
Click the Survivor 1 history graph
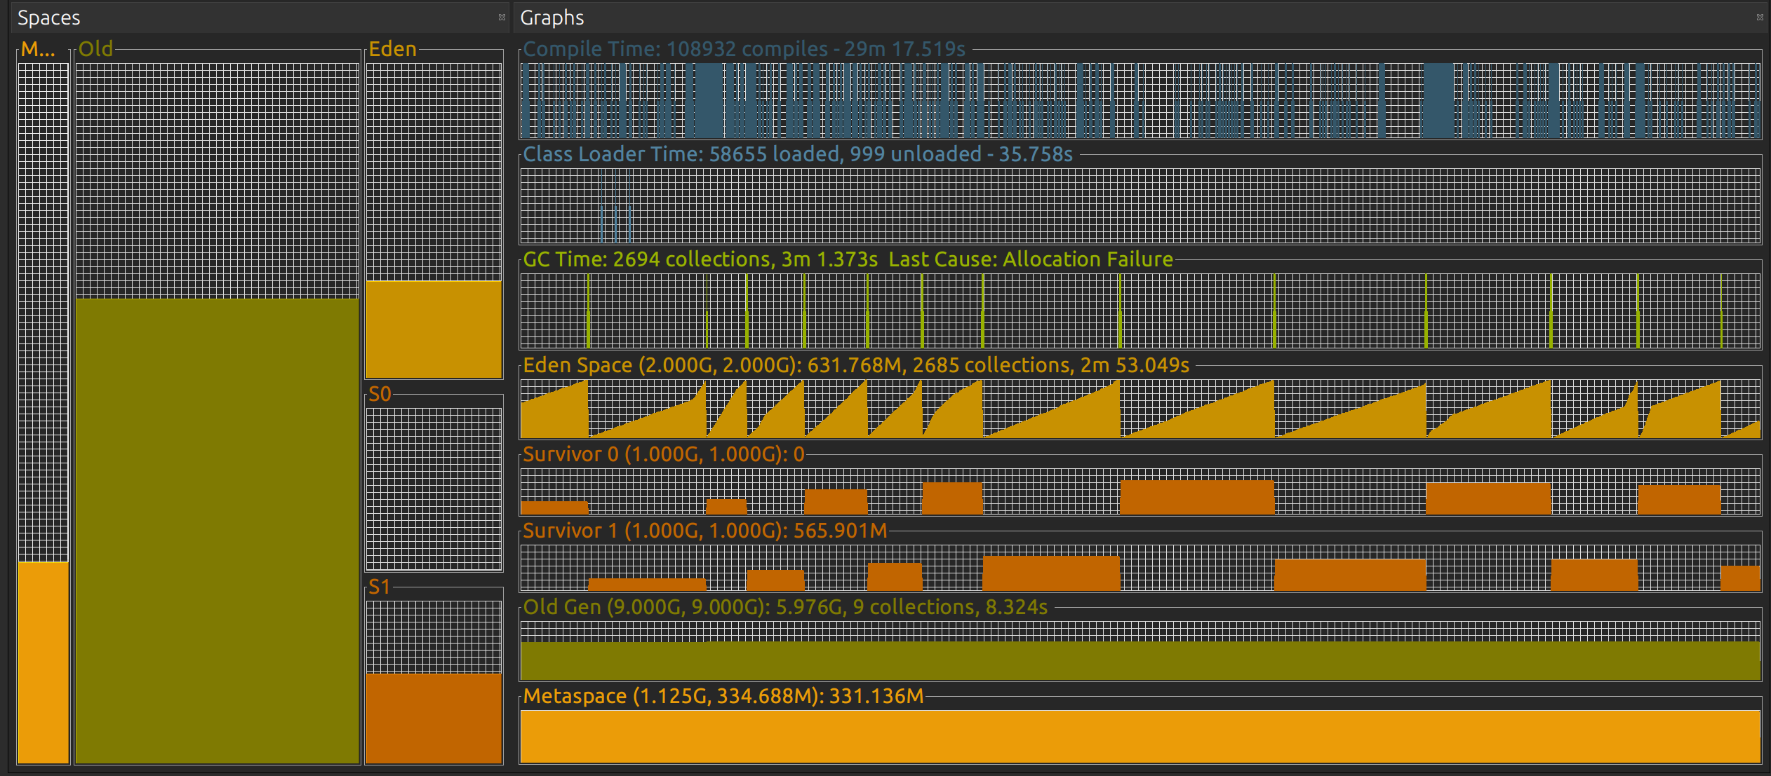[1140, 568]
